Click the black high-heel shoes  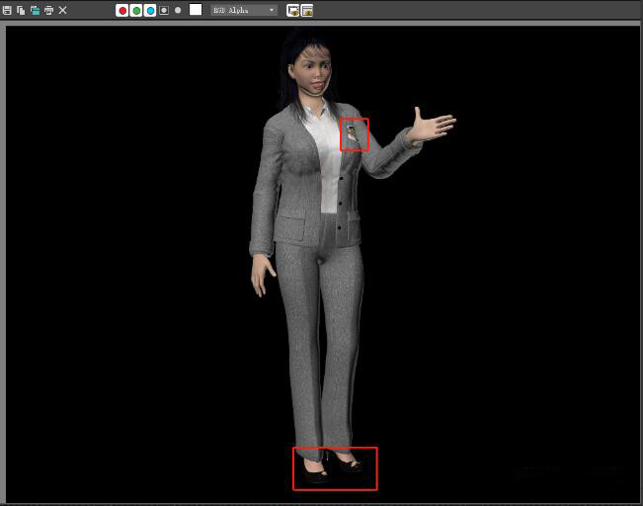tap(335, 464)
